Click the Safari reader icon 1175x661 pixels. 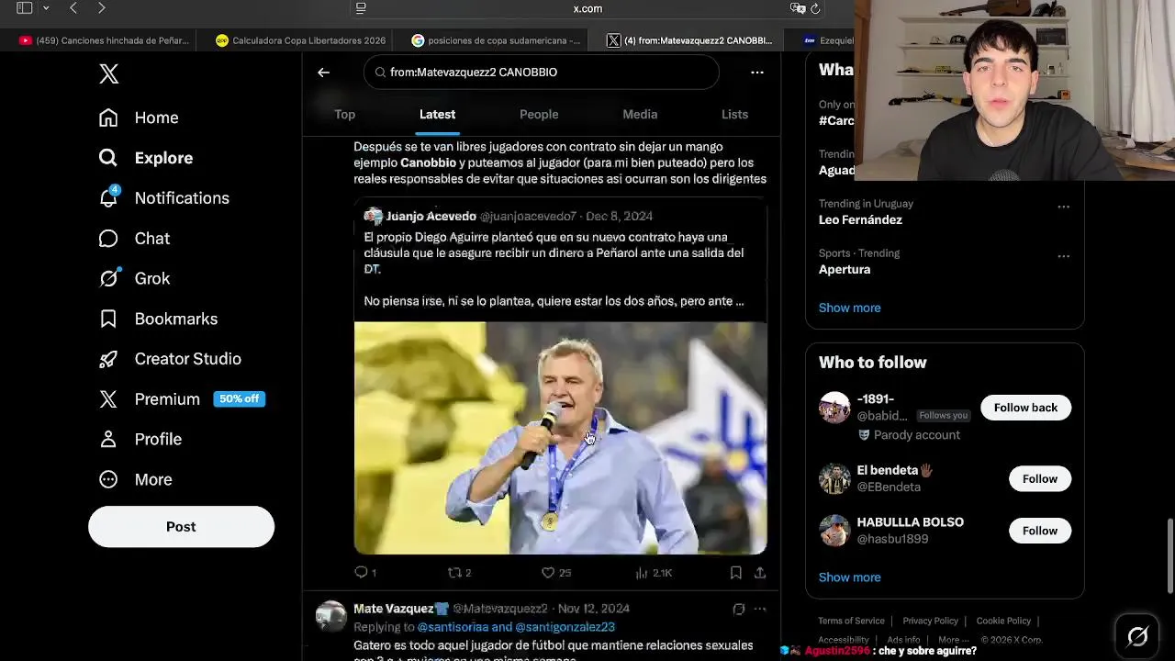pos(361,8)
